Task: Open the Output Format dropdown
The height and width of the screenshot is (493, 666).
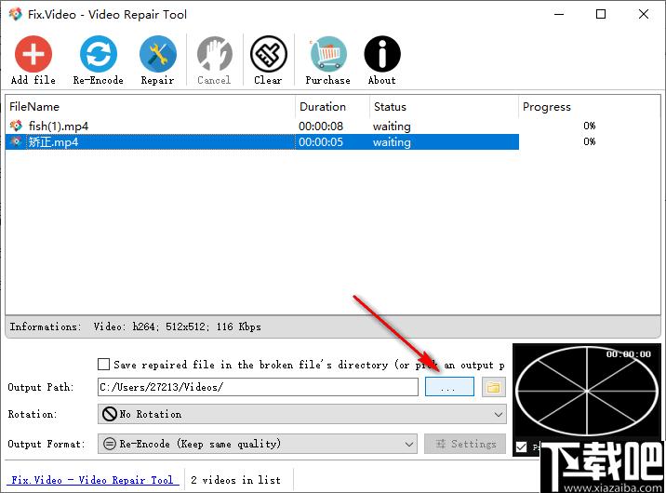Action: click(258, 444)
